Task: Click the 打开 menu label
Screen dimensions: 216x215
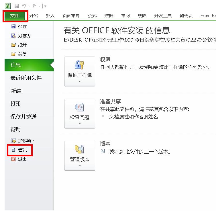Action: 22,45
